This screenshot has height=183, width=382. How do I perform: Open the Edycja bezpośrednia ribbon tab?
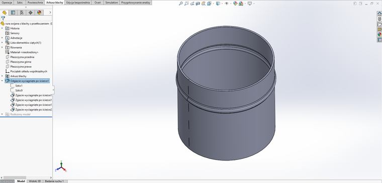[78, 3]
